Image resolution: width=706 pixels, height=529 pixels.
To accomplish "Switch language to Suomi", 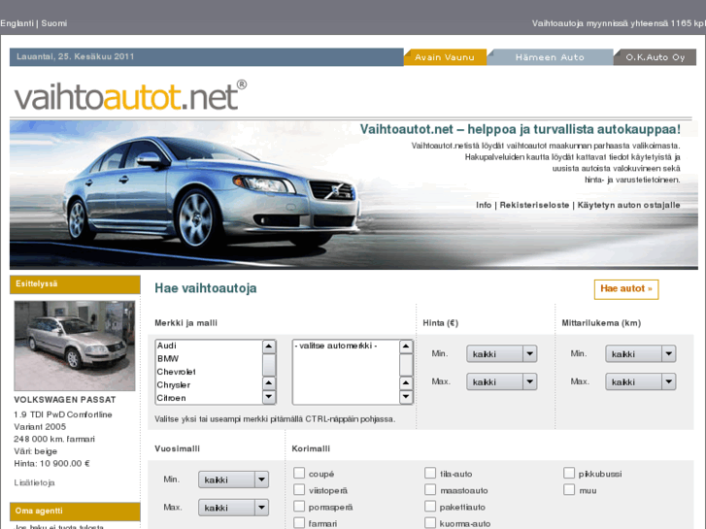I will (x=54, y=23).
